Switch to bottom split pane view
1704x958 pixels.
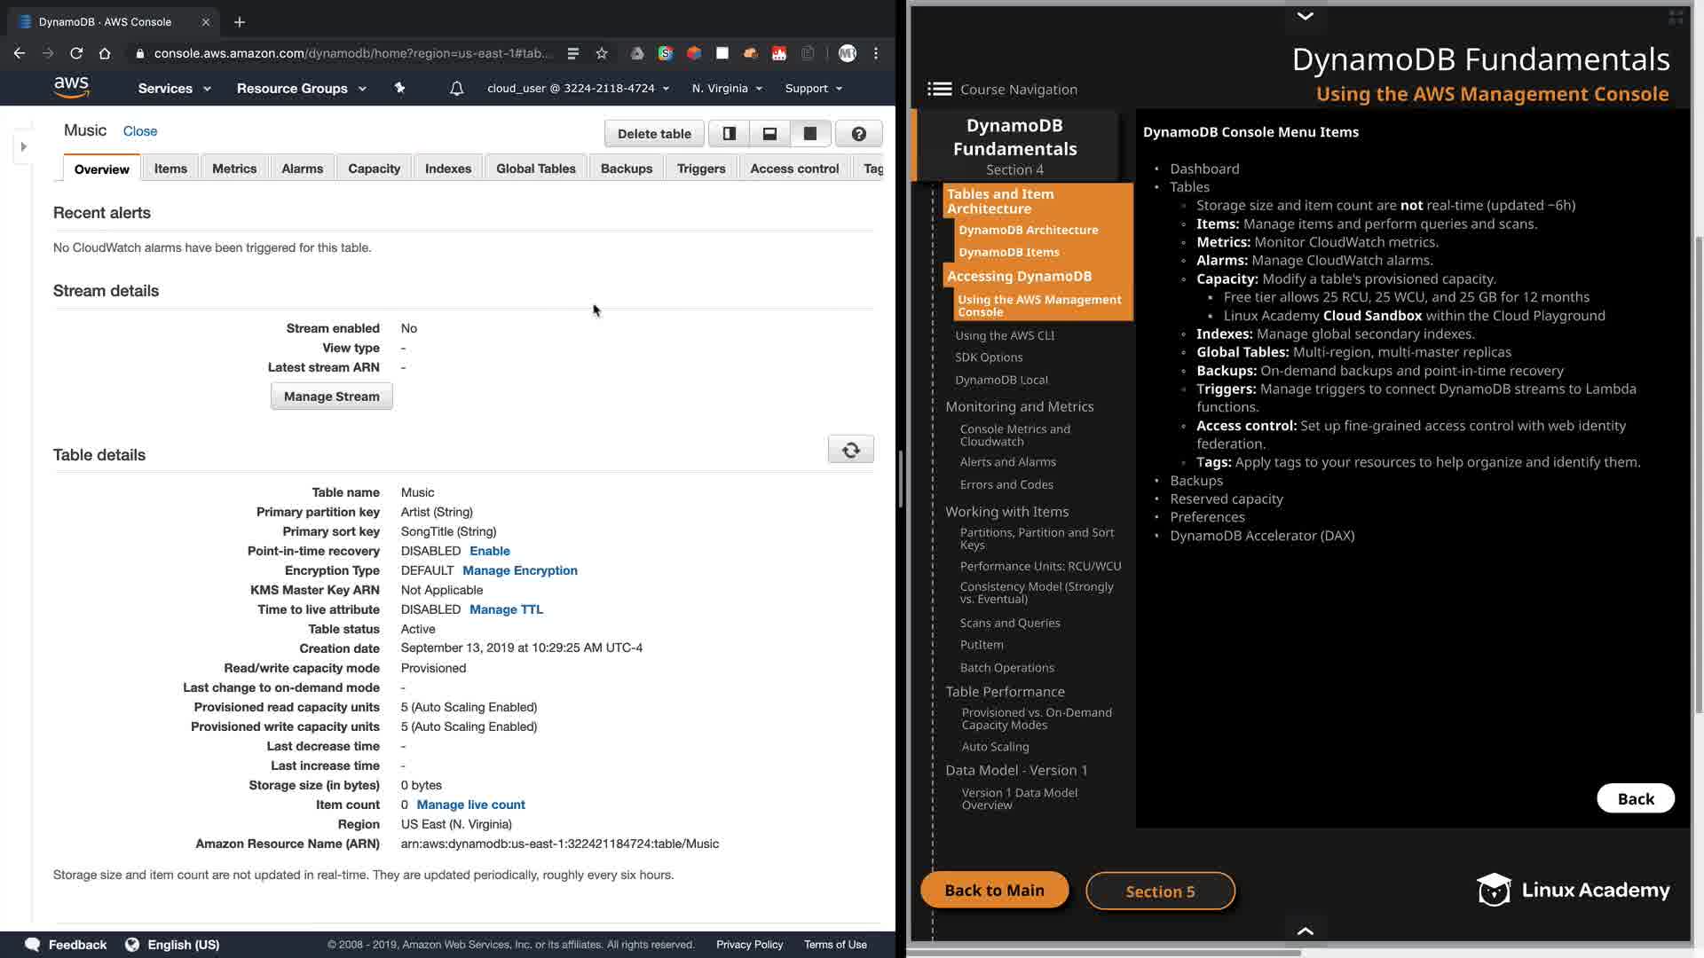tap(769, 134)
